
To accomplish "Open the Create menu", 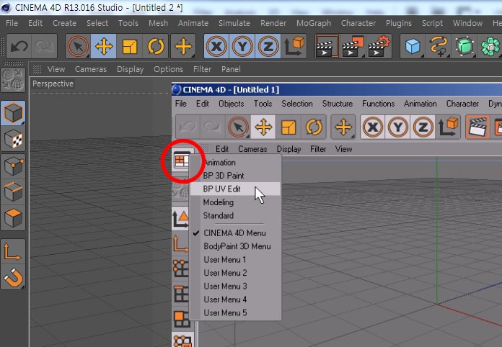I will 64,23.
